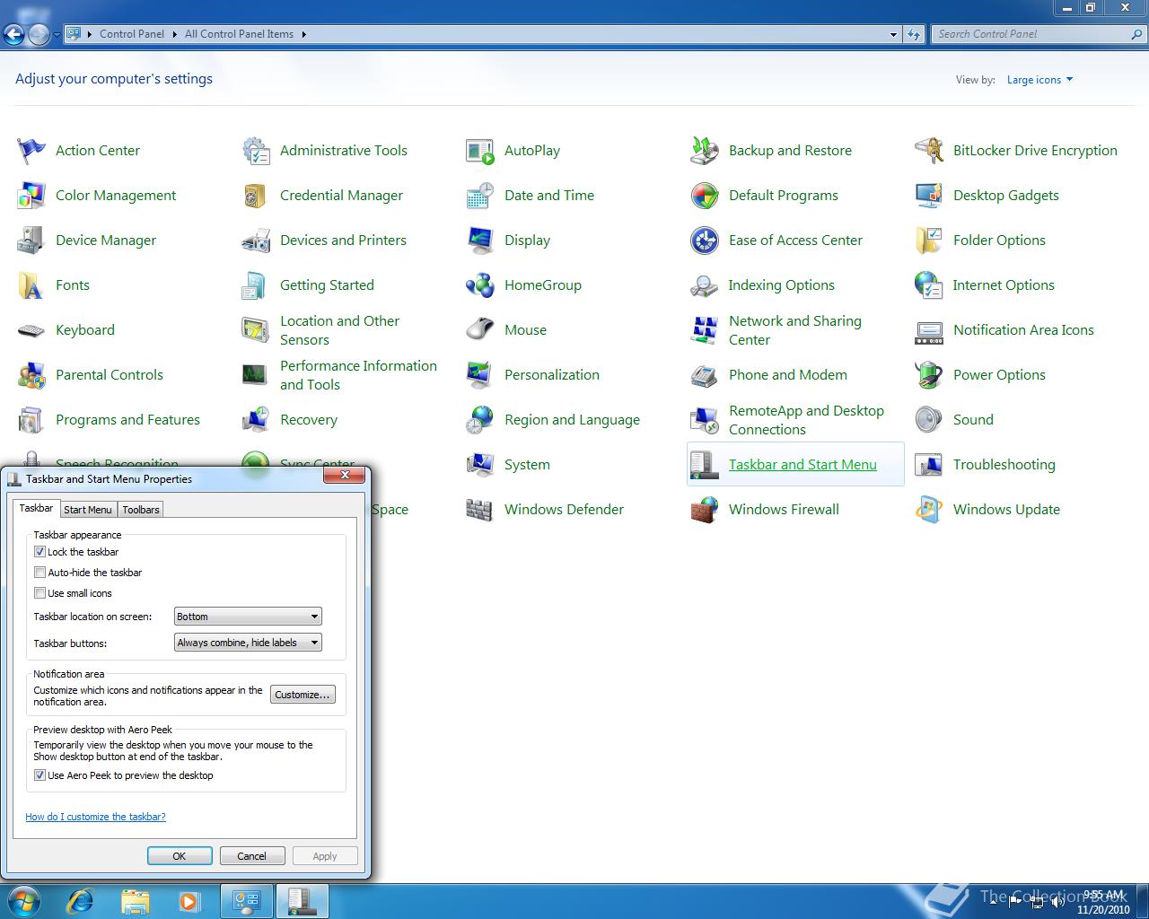Viewport: 1149px width, 919px height.
Task: Open the Devices and Printers icon
Action: (x=256, y=241)
